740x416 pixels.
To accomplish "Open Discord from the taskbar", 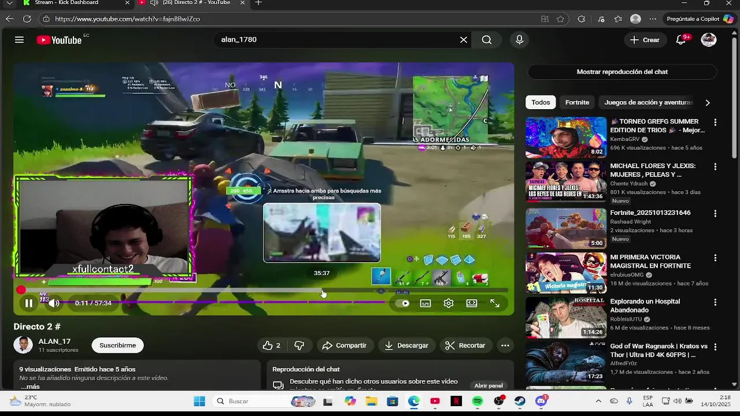I will (541, 401).
